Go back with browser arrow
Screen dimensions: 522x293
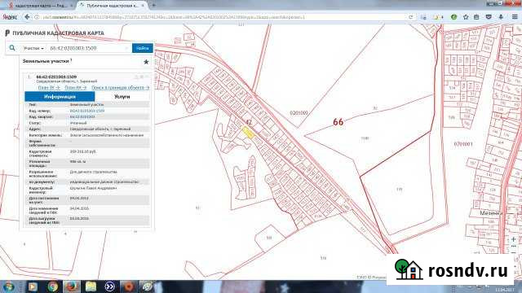[27, 17]
